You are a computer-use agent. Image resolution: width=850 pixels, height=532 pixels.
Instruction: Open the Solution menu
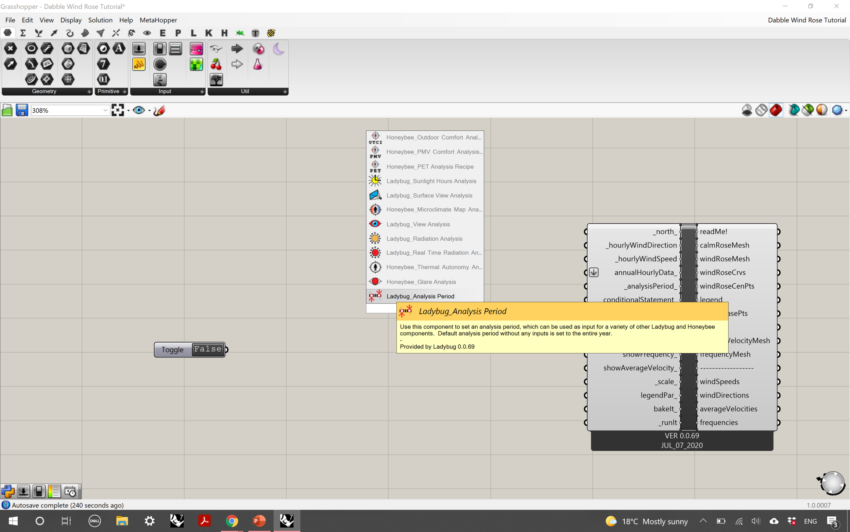(100, 20)
